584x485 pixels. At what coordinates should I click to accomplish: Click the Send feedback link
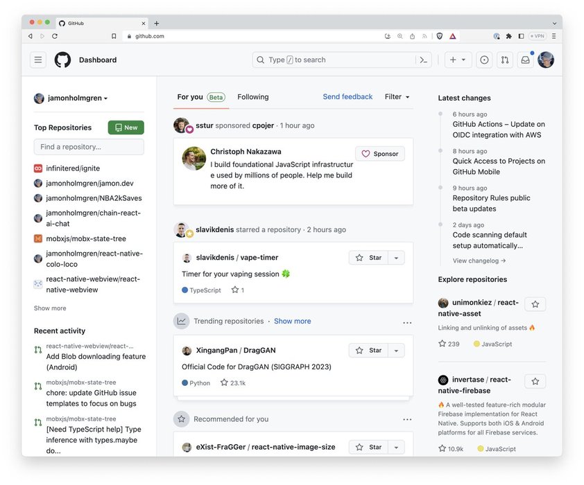point(347,97)
